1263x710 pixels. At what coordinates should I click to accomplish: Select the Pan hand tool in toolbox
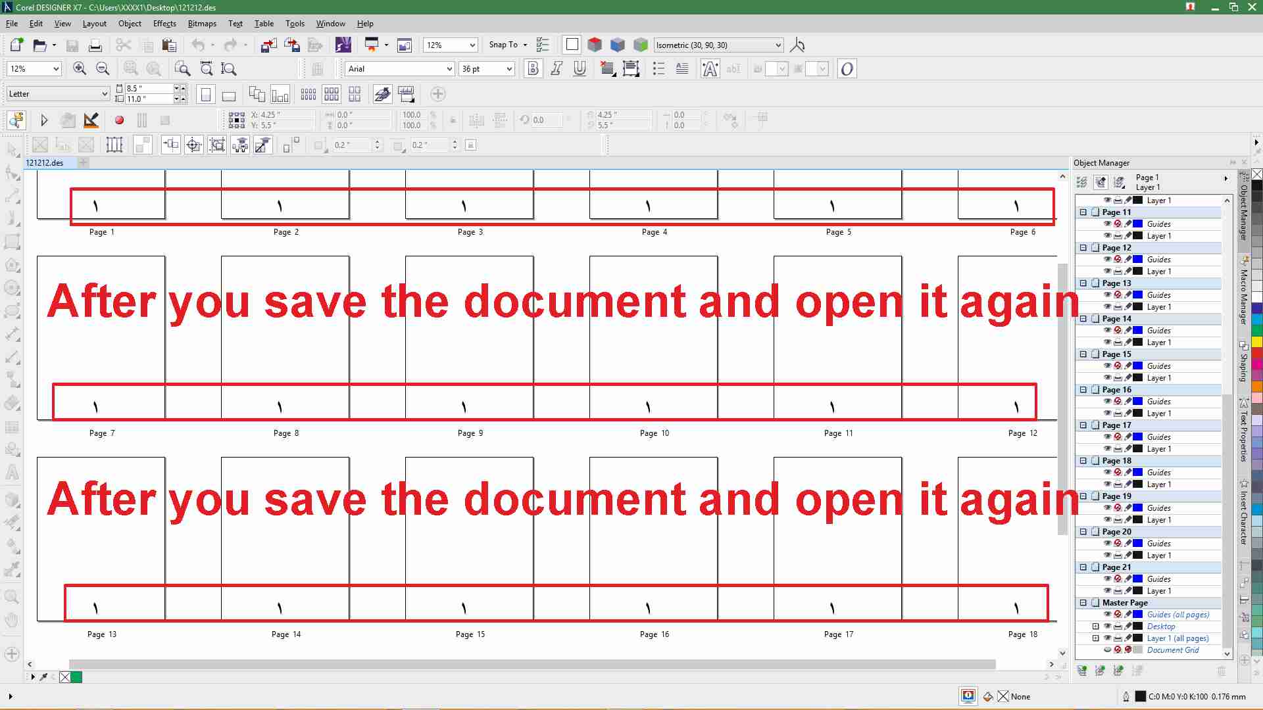coord(12,620)
